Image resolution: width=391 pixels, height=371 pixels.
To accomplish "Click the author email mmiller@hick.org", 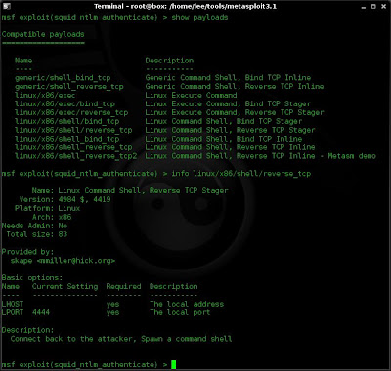I will tap(76, 261).
